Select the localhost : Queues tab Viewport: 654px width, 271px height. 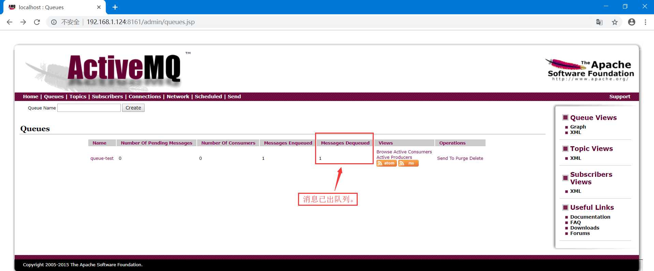point(55,7)
